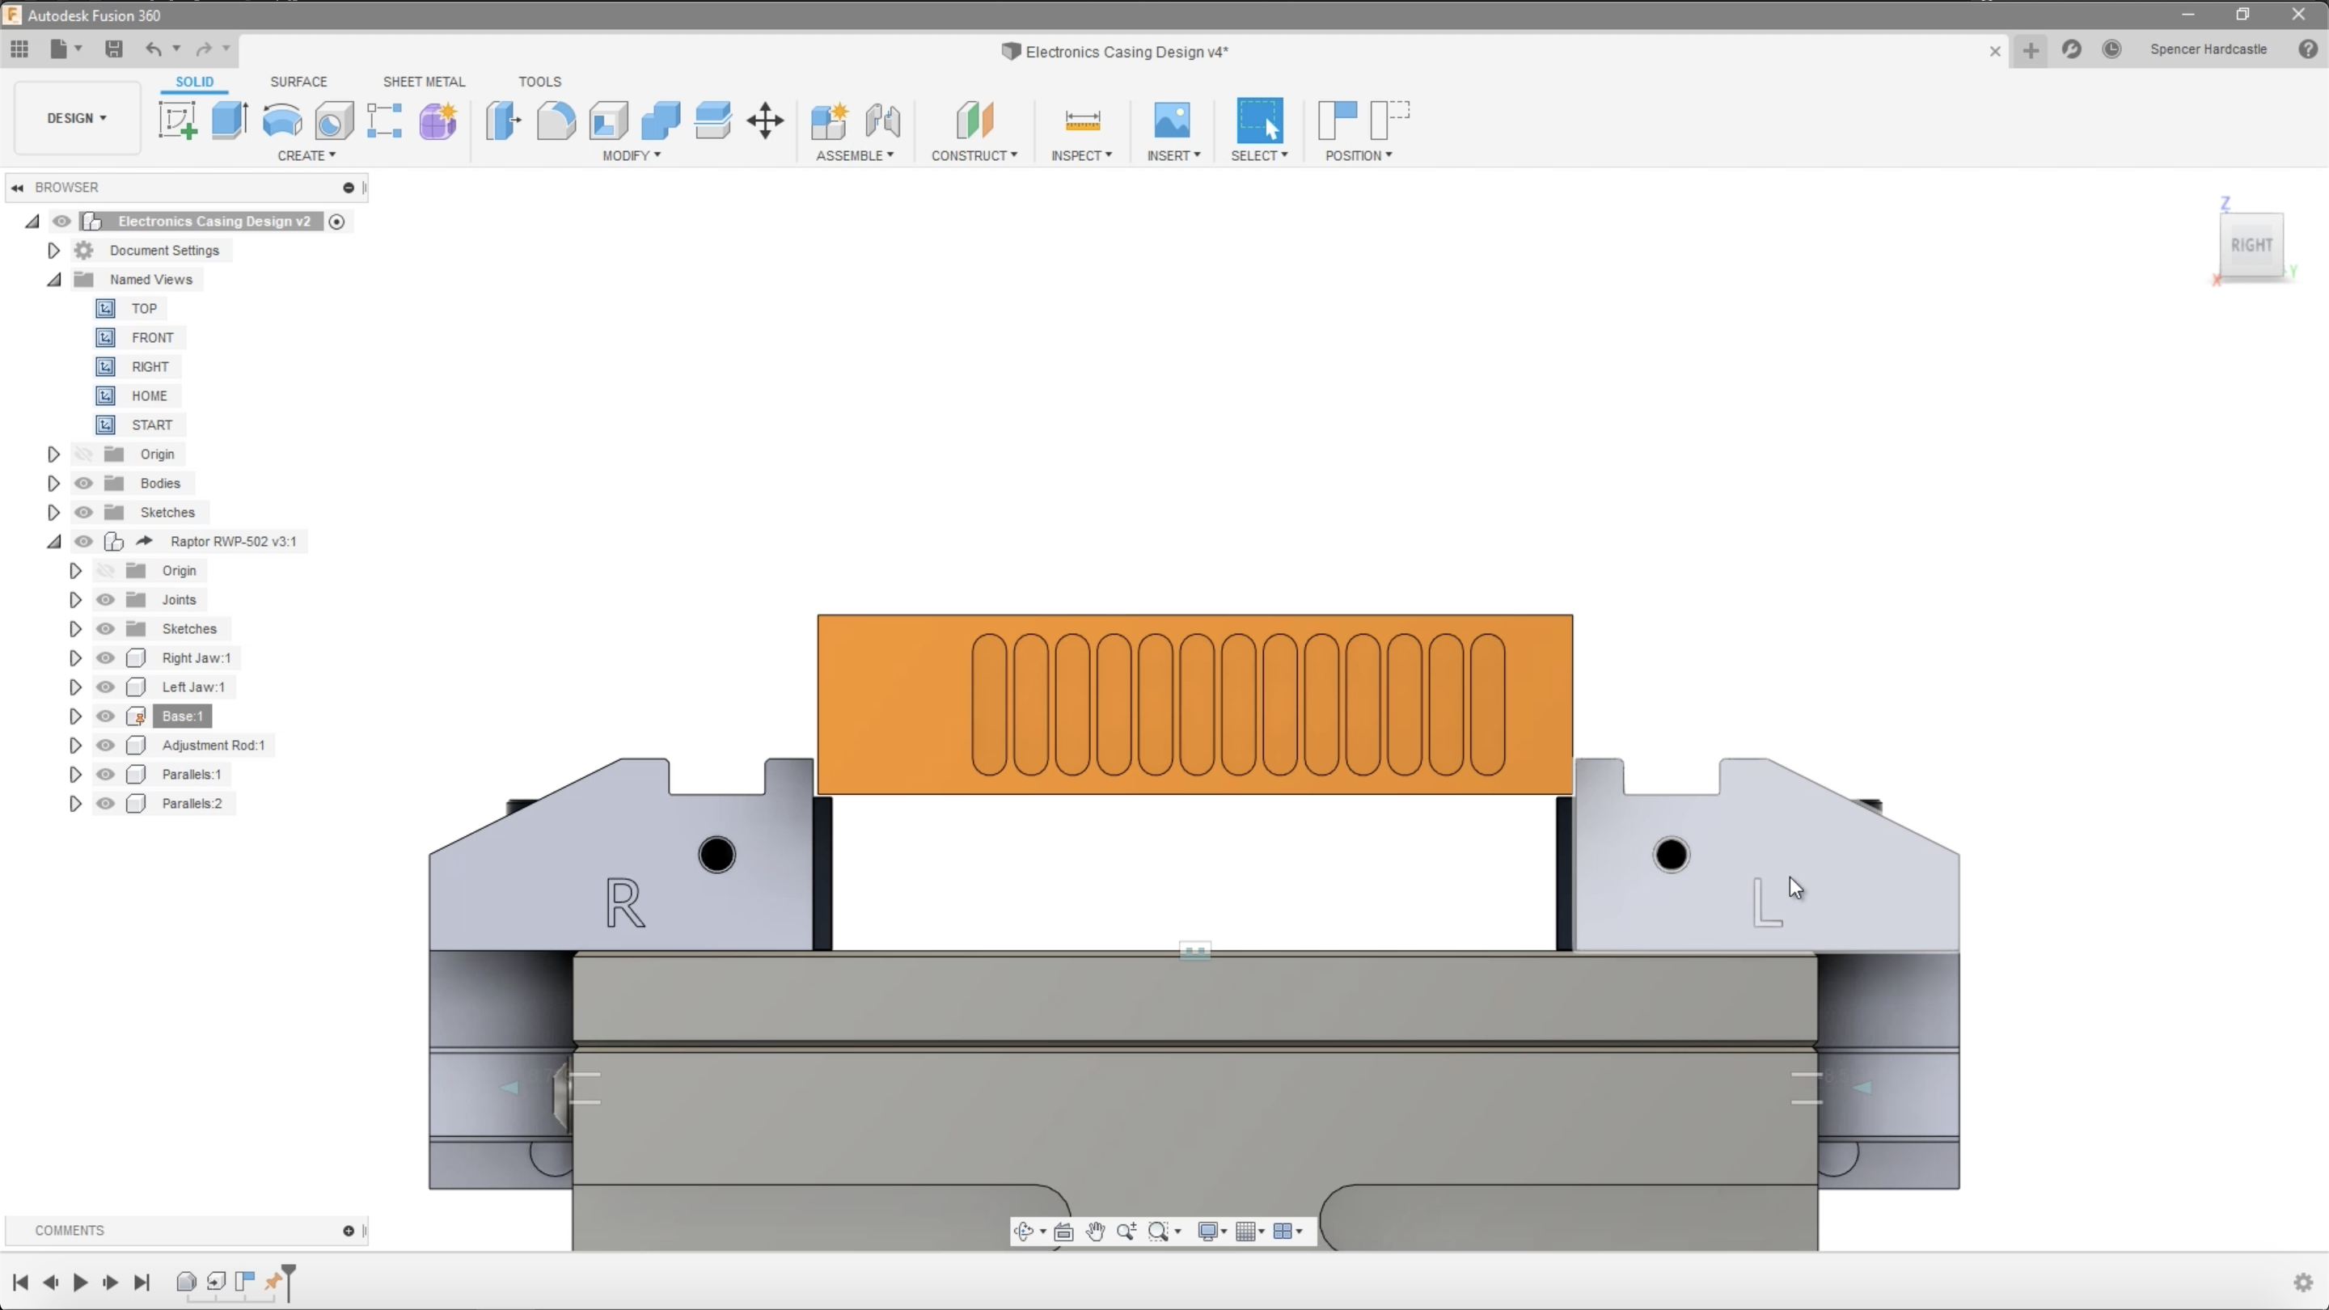This screenshot has height=1310, width=2329.
Task: Click the Spencer Hardcastle account name
Action: (x=2208, y=49)
